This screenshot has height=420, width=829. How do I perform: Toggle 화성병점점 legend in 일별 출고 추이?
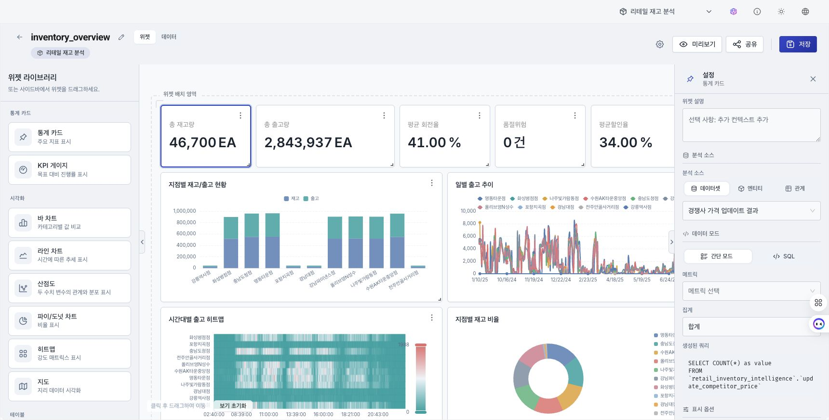point(524,199)
